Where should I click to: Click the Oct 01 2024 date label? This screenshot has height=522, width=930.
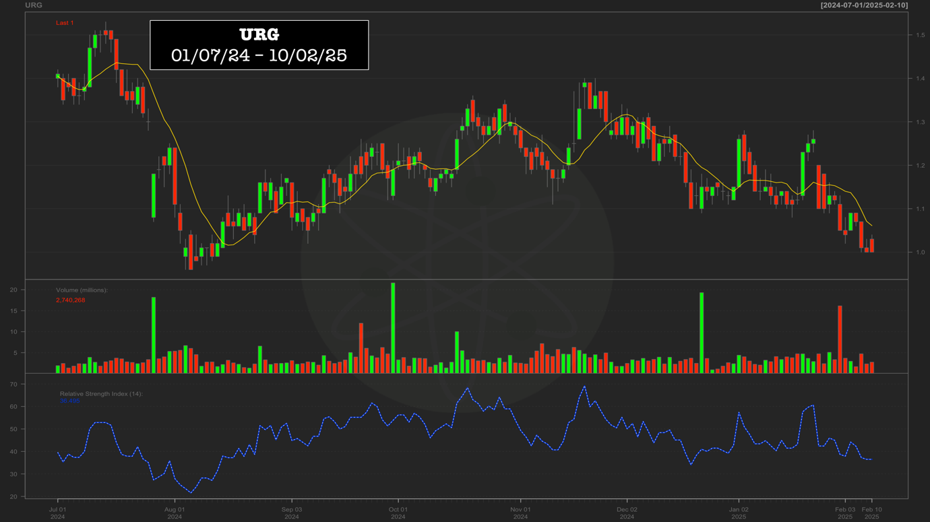point(398,513)
